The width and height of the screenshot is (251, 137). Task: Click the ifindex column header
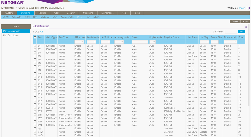coord(241,37)
